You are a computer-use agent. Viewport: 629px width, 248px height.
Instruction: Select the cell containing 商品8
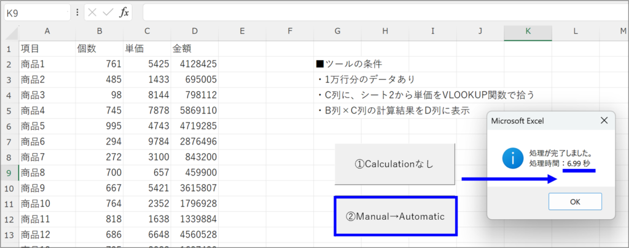click(x=47, y=173)
